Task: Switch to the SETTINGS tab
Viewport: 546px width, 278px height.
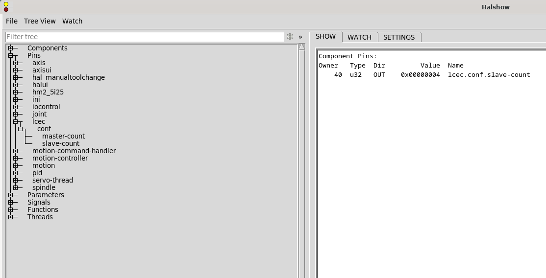Action: click(399, 37)
